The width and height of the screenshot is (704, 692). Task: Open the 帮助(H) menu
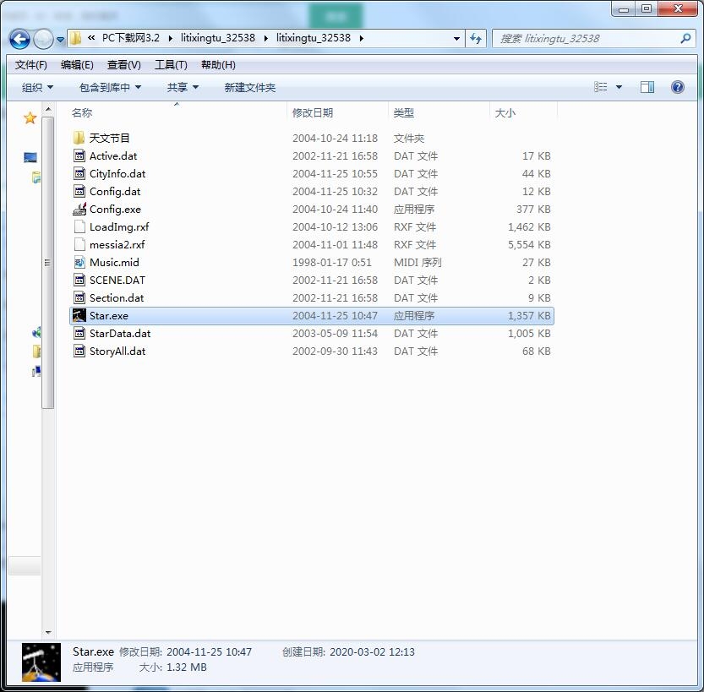click(218, 65)
